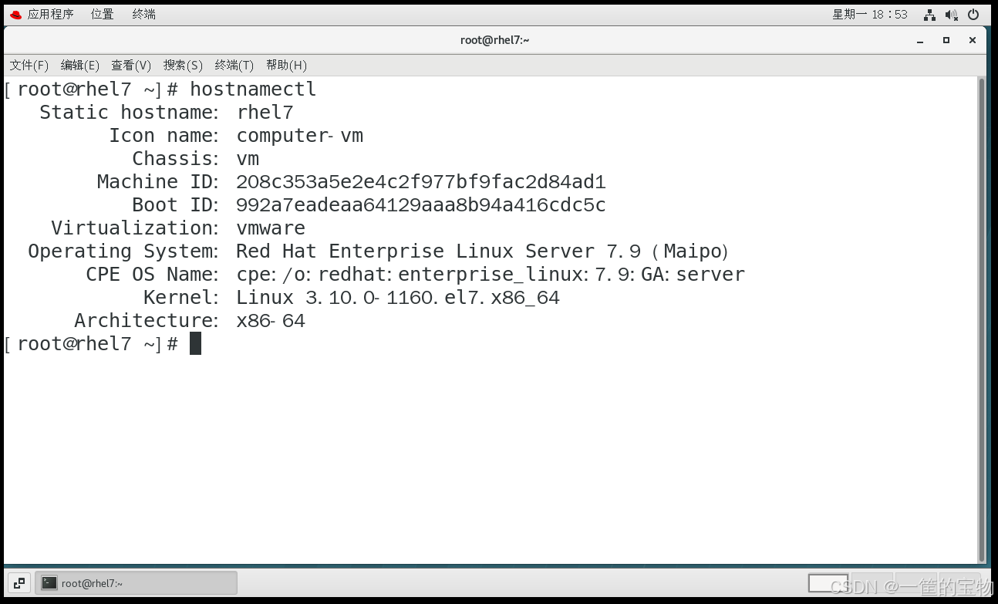Open the 查看(V) menu
Viewport: 998px width, 604px height.
coord(131,65)
